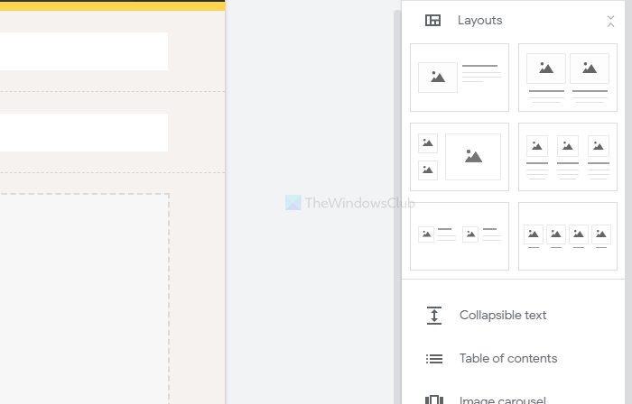Click the Table of contents icon
The height and width of the screenshot is (404, 632).
point(434,359)
